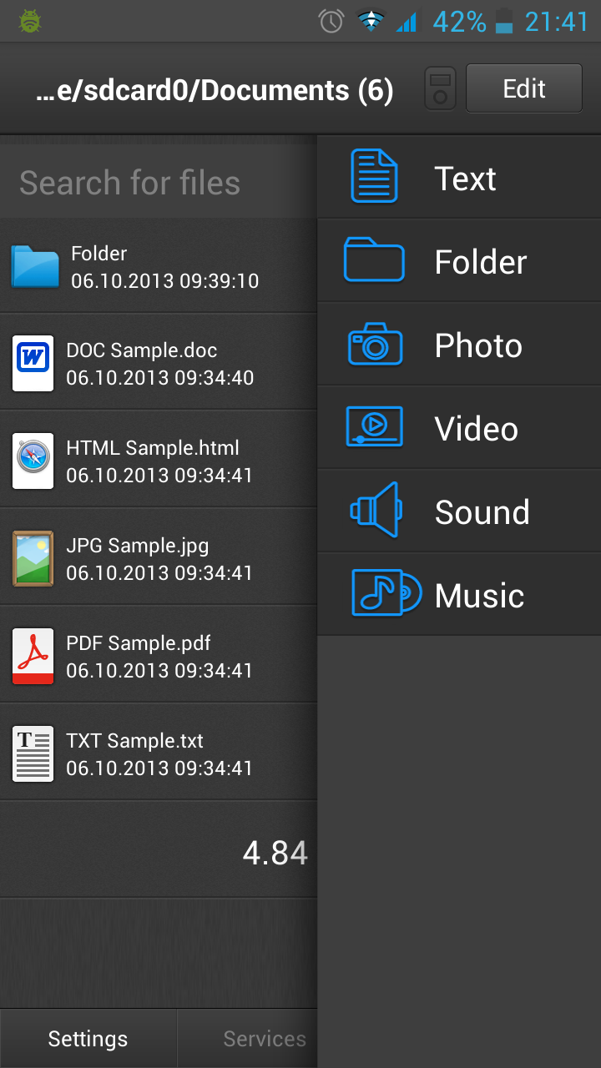View JPG Sample.jpg

(x=150, y=557)
